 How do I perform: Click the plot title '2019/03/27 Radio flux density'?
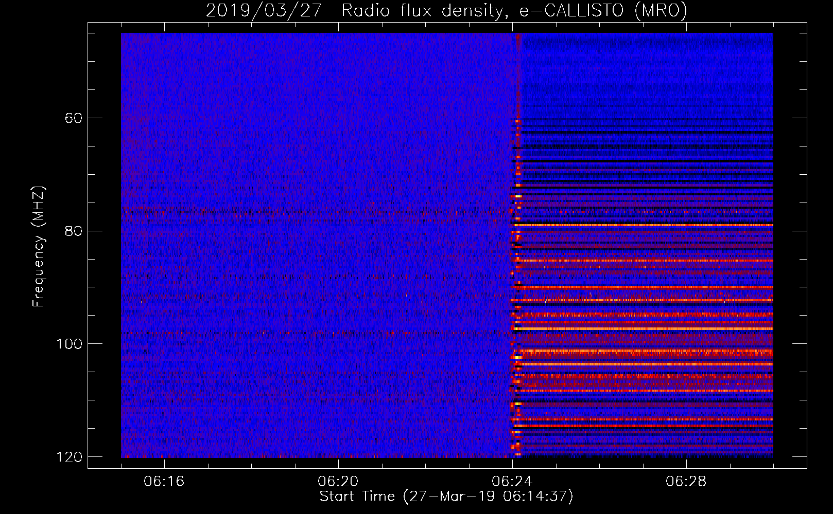[x=446, y=10]
